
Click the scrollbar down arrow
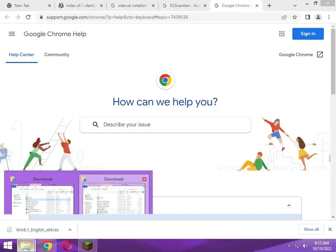click(x=333, y=217)
